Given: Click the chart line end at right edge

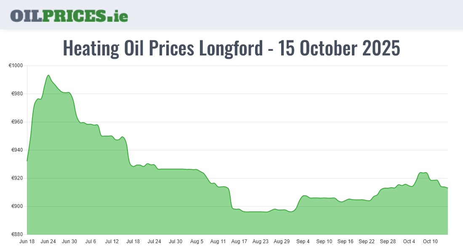Looking at the screenshot, I should 447,188.
